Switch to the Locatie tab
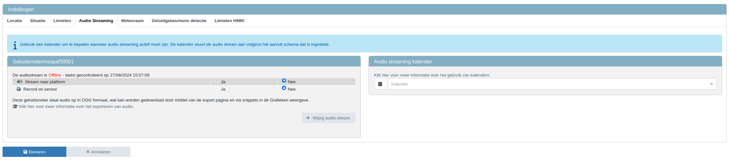Screen dimensions: 729x162 click(x=14, y=21)
